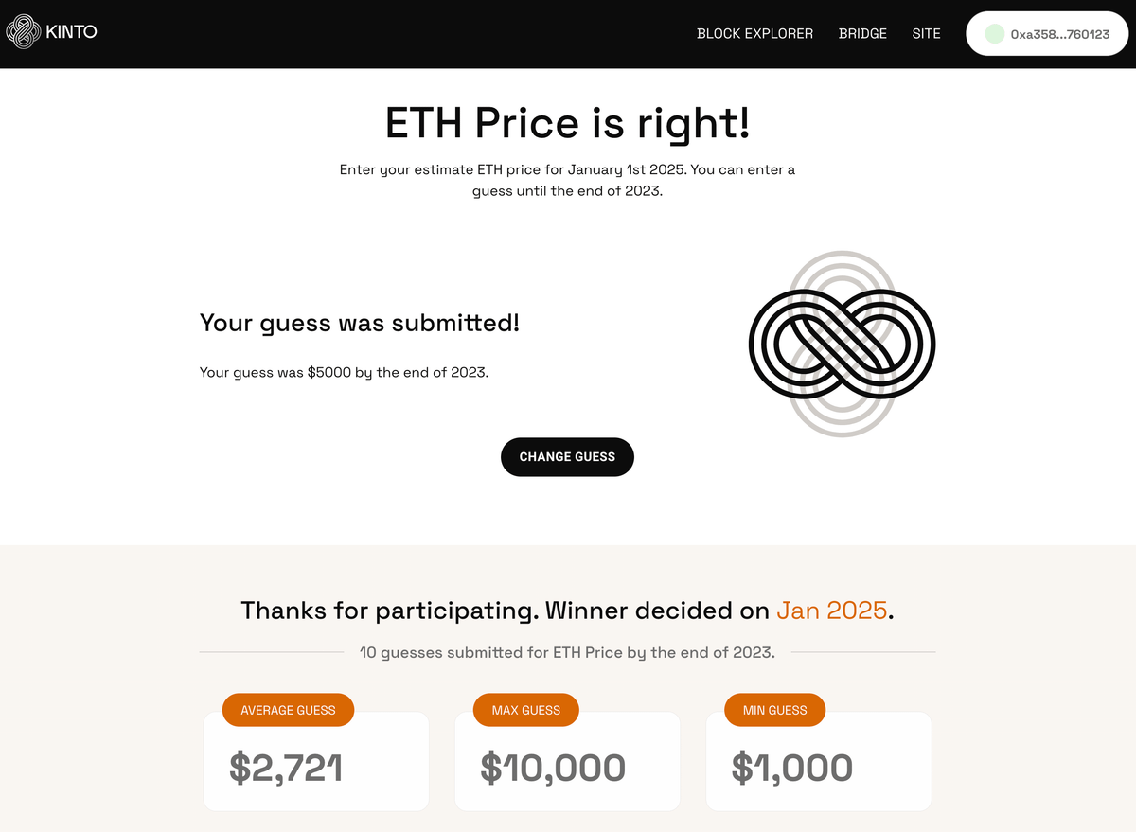Click the "10 guesses submitted" summary line
Image resolution: width=1136 pixels, height=832 pixels.
[567, 652]
